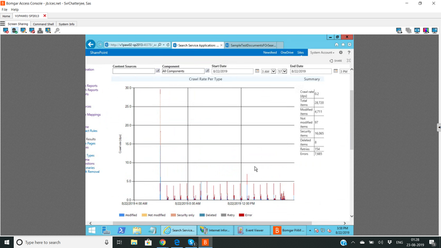Viewport: 441px width, 248px height.
Task: Open Skype from local taskbar
Action: click(191, 242)
